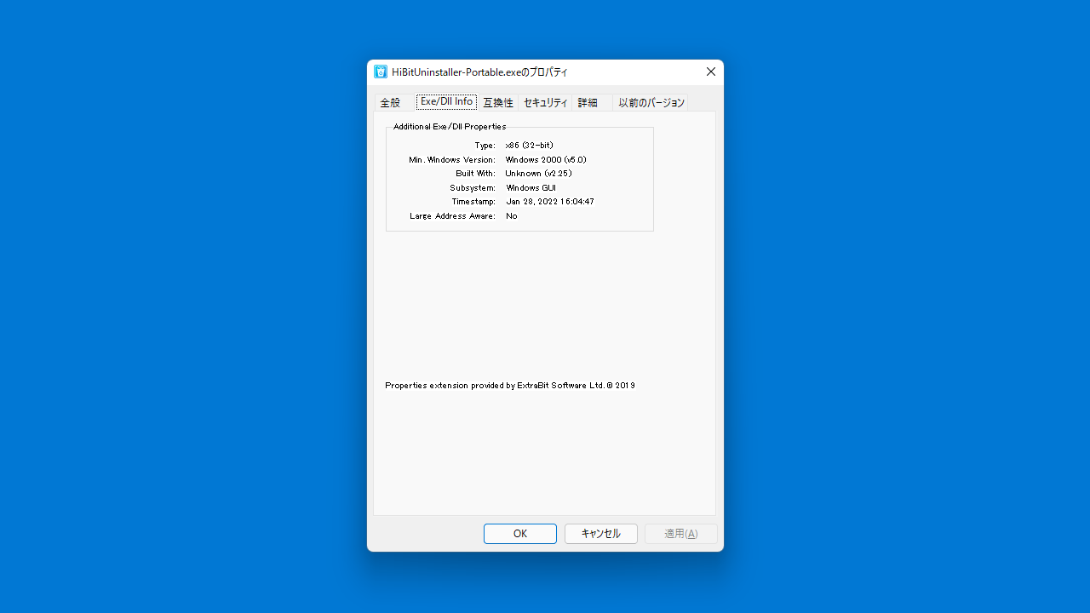This screenshot has width=1090, height=613.
Task: Open the 以前のバージョン tab
Action: pyautogui.click(x=651, y=102)
